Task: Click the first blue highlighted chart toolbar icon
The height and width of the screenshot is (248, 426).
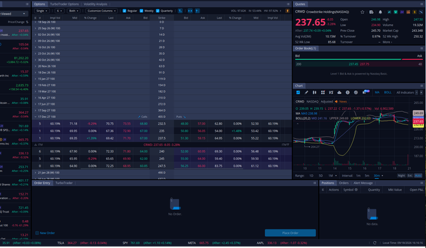Action: 298,93
